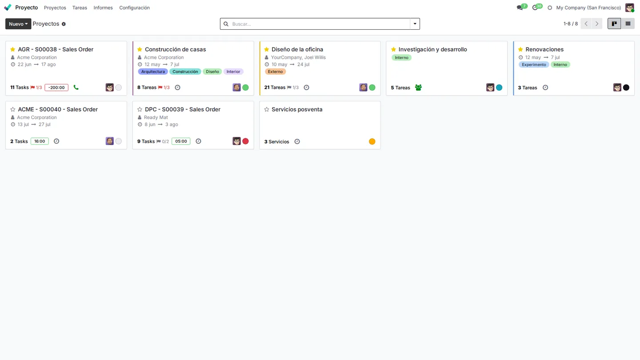Open My Company (San Francisco) company switcher
This screenshot has height=360, width=640.
coord(588,8)
